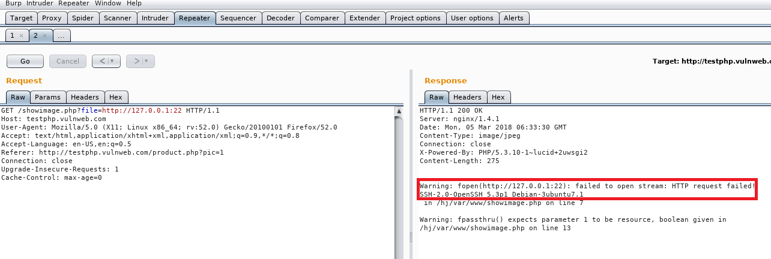Click the Upgrade-Insecure-Requests header line
771x259 pixels.
[60, 170]
